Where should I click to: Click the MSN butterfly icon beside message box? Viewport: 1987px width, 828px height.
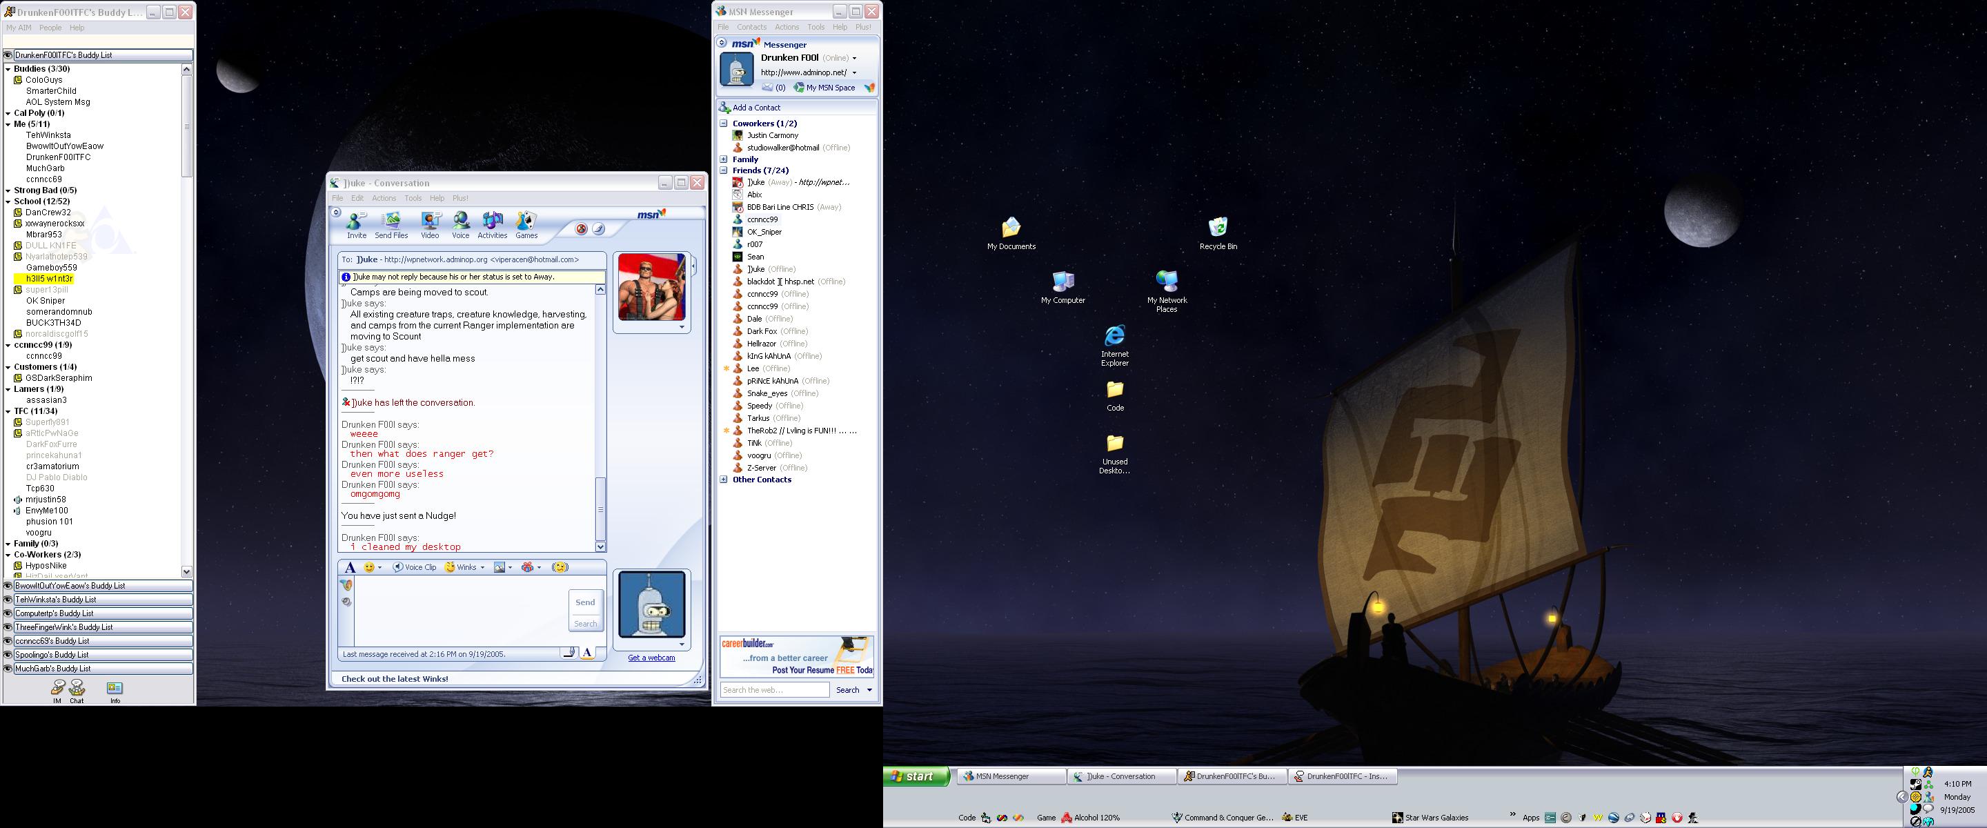[x=346, y=585]
